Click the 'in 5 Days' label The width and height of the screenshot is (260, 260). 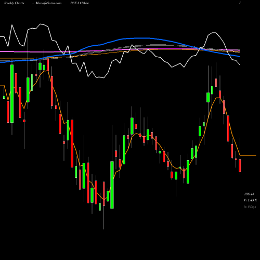pyautogui.click(x=250, y=207)
